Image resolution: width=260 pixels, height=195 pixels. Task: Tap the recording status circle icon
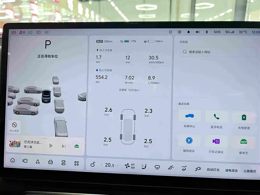point(180,32)
